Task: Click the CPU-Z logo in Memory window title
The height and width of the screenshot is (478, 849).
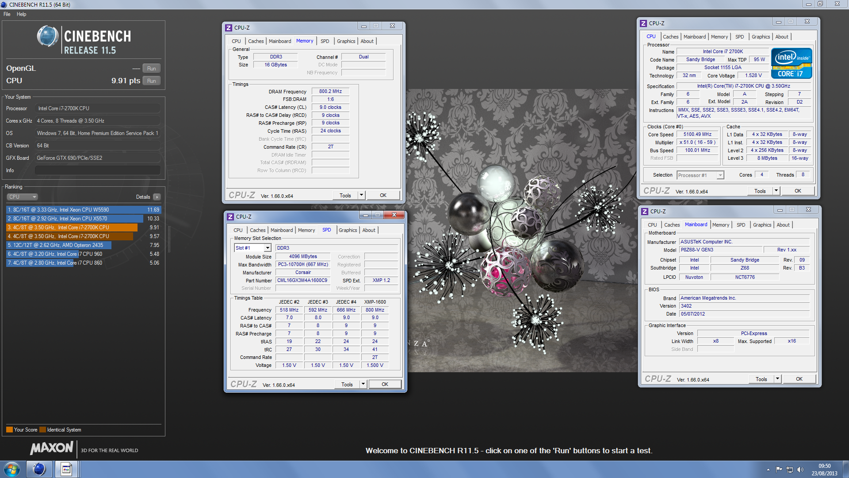Action: 229,27
